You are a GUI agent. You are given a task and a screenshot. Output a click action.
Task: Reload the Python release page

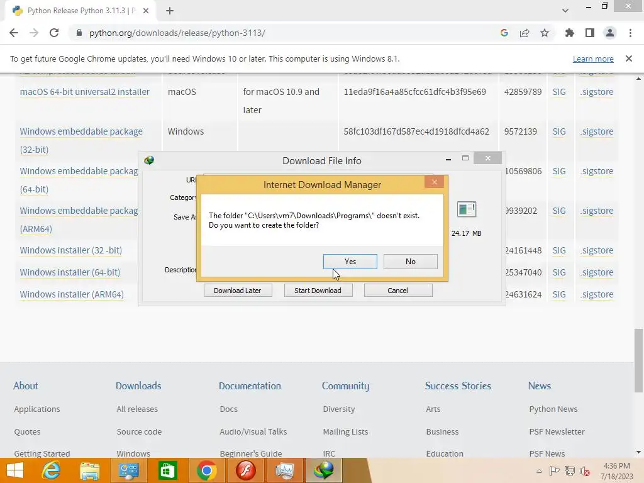[x=54, y=33]
